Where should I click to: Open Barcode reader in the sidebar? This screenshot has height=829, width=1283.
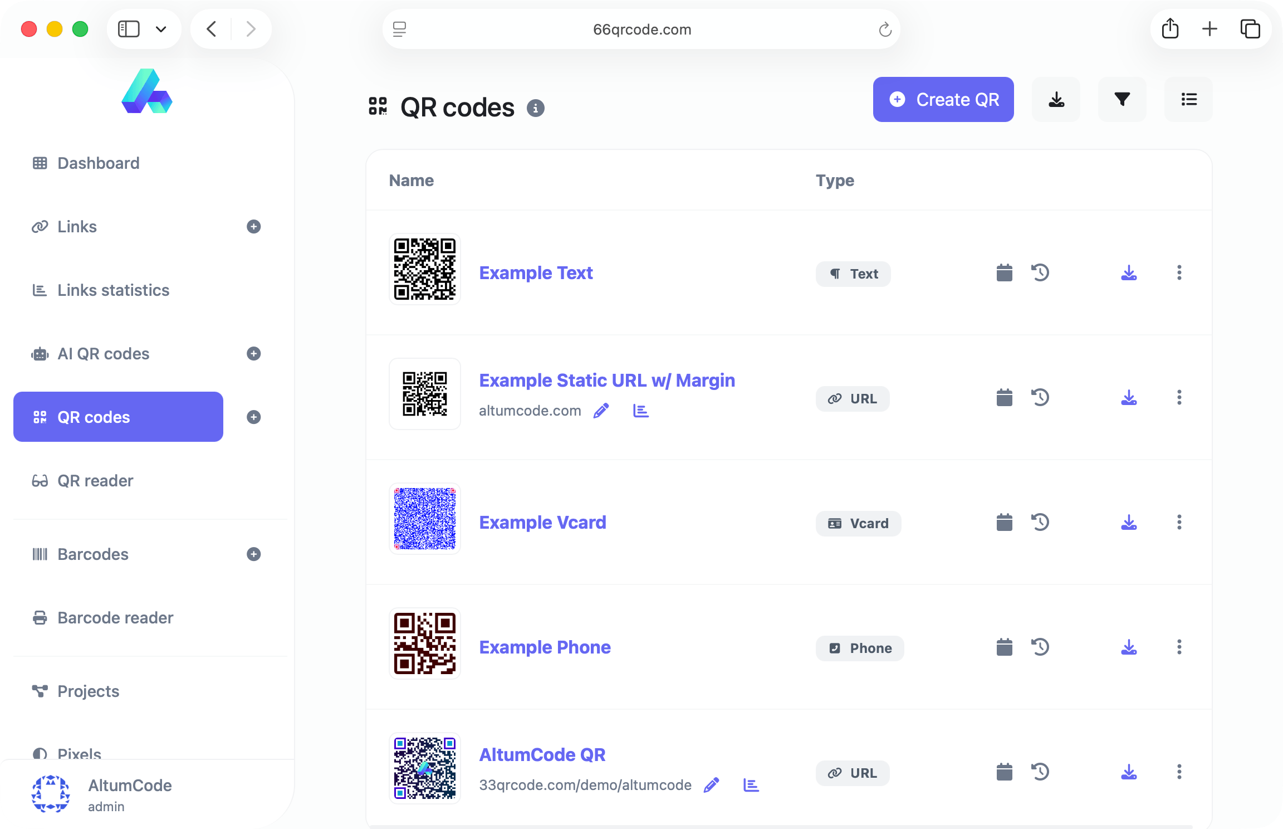point(115,618)
